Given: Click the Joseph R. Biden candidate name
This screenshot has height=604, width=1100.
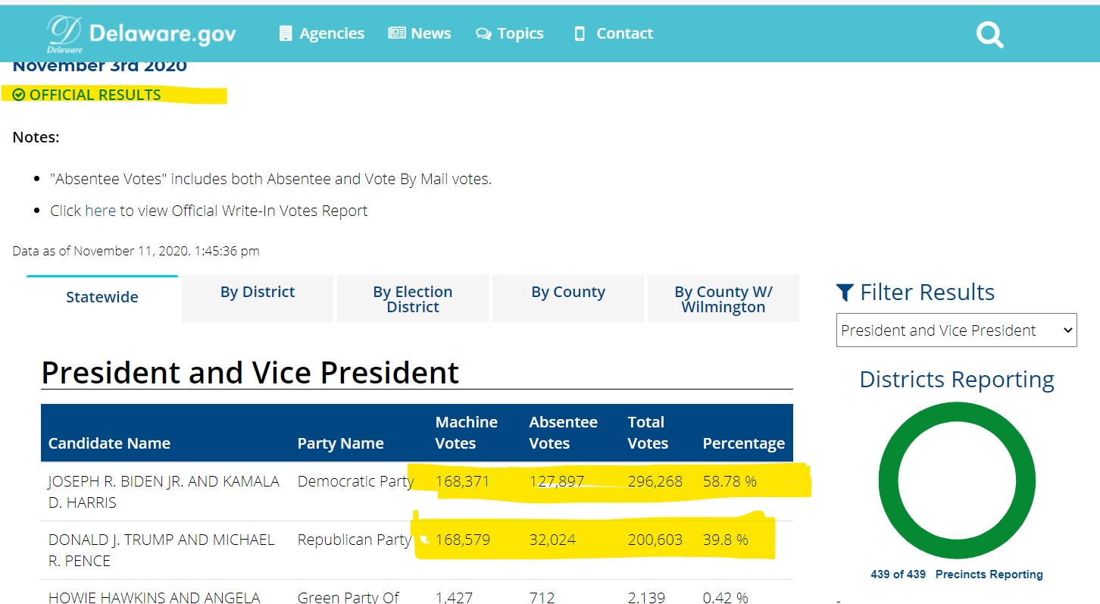Looking at the screenshot, I should click(164, 492).
